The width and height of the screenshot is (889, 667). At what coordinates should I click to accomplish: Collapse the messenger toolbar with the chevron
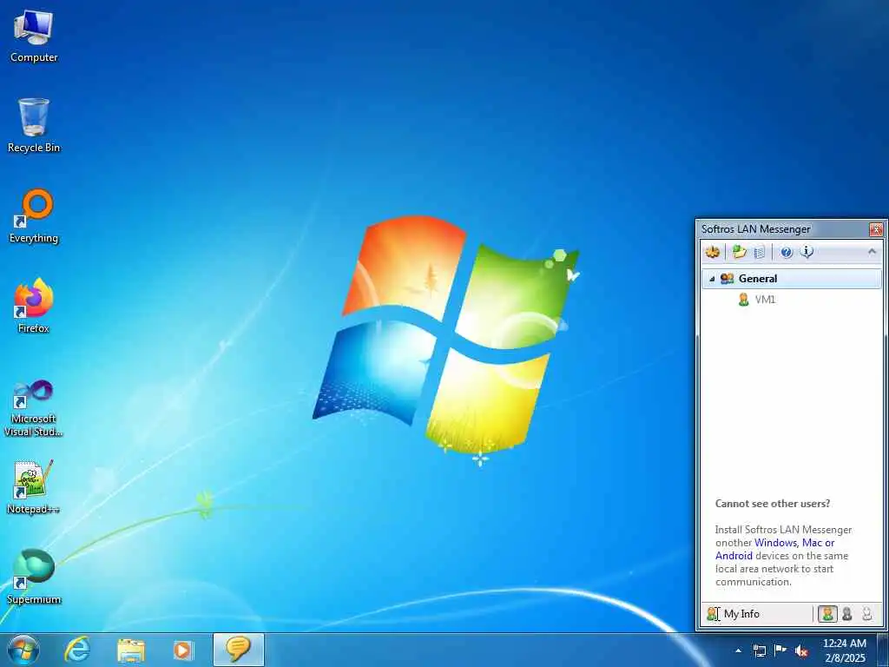point(872,251)
